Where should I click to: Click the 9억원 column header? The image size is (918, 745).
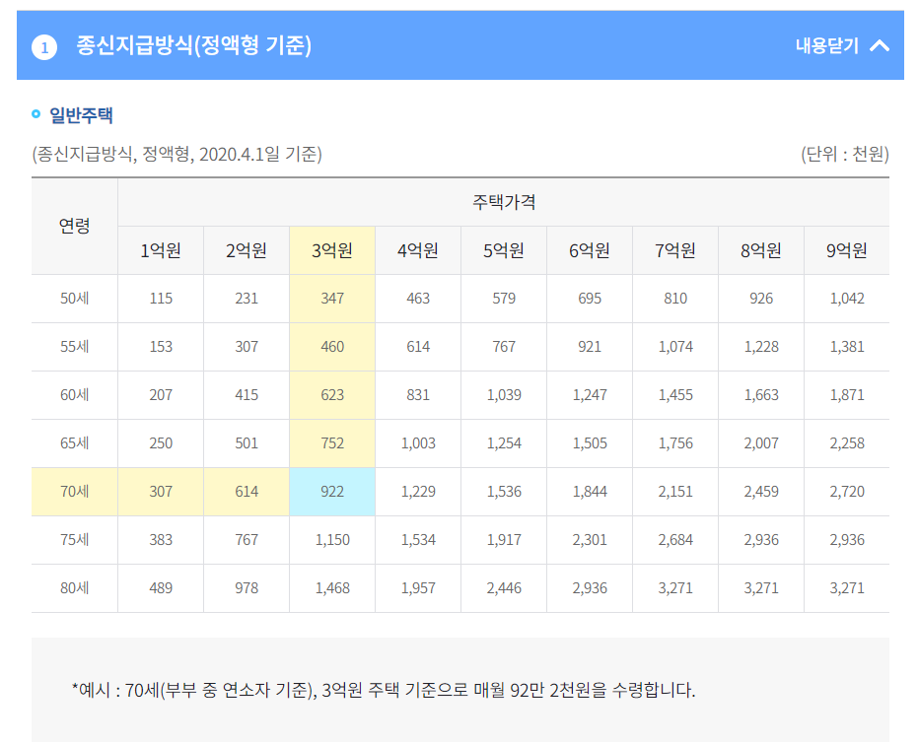point(847,250)
